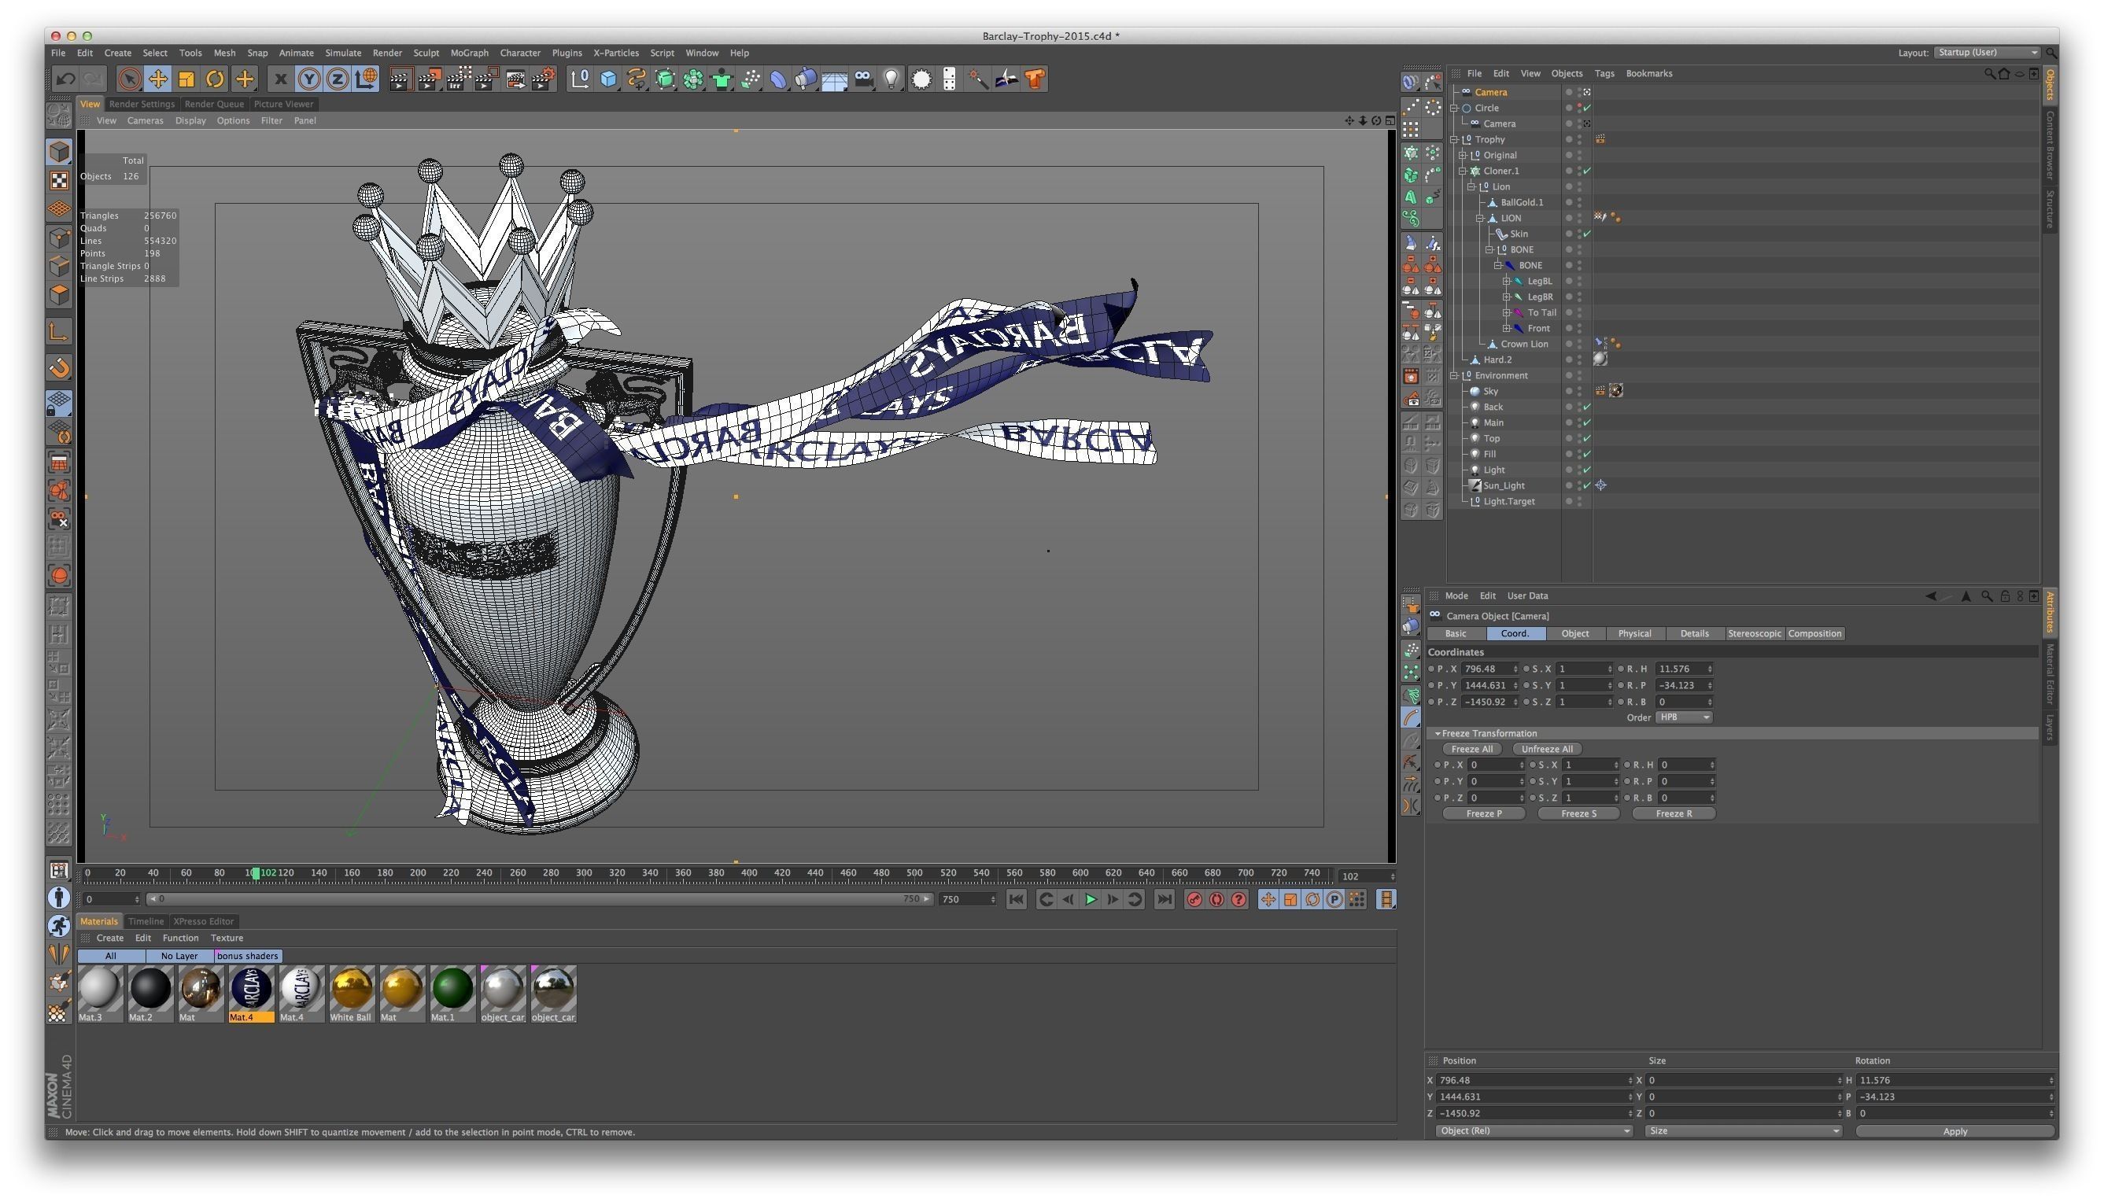Viewport: 2104px width, 1202px height.
Task: Click the blue Bend deformer icon
Action: 779,79
